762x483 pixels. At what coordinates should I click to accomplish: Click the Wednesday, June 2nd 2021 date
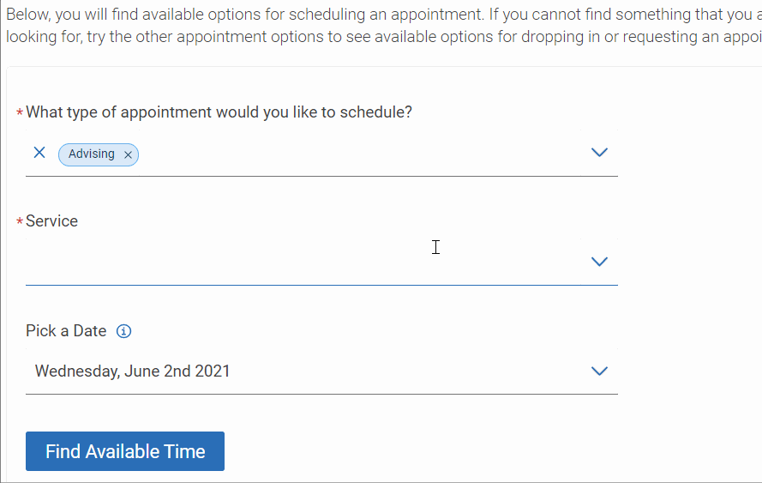click(133, 371)
